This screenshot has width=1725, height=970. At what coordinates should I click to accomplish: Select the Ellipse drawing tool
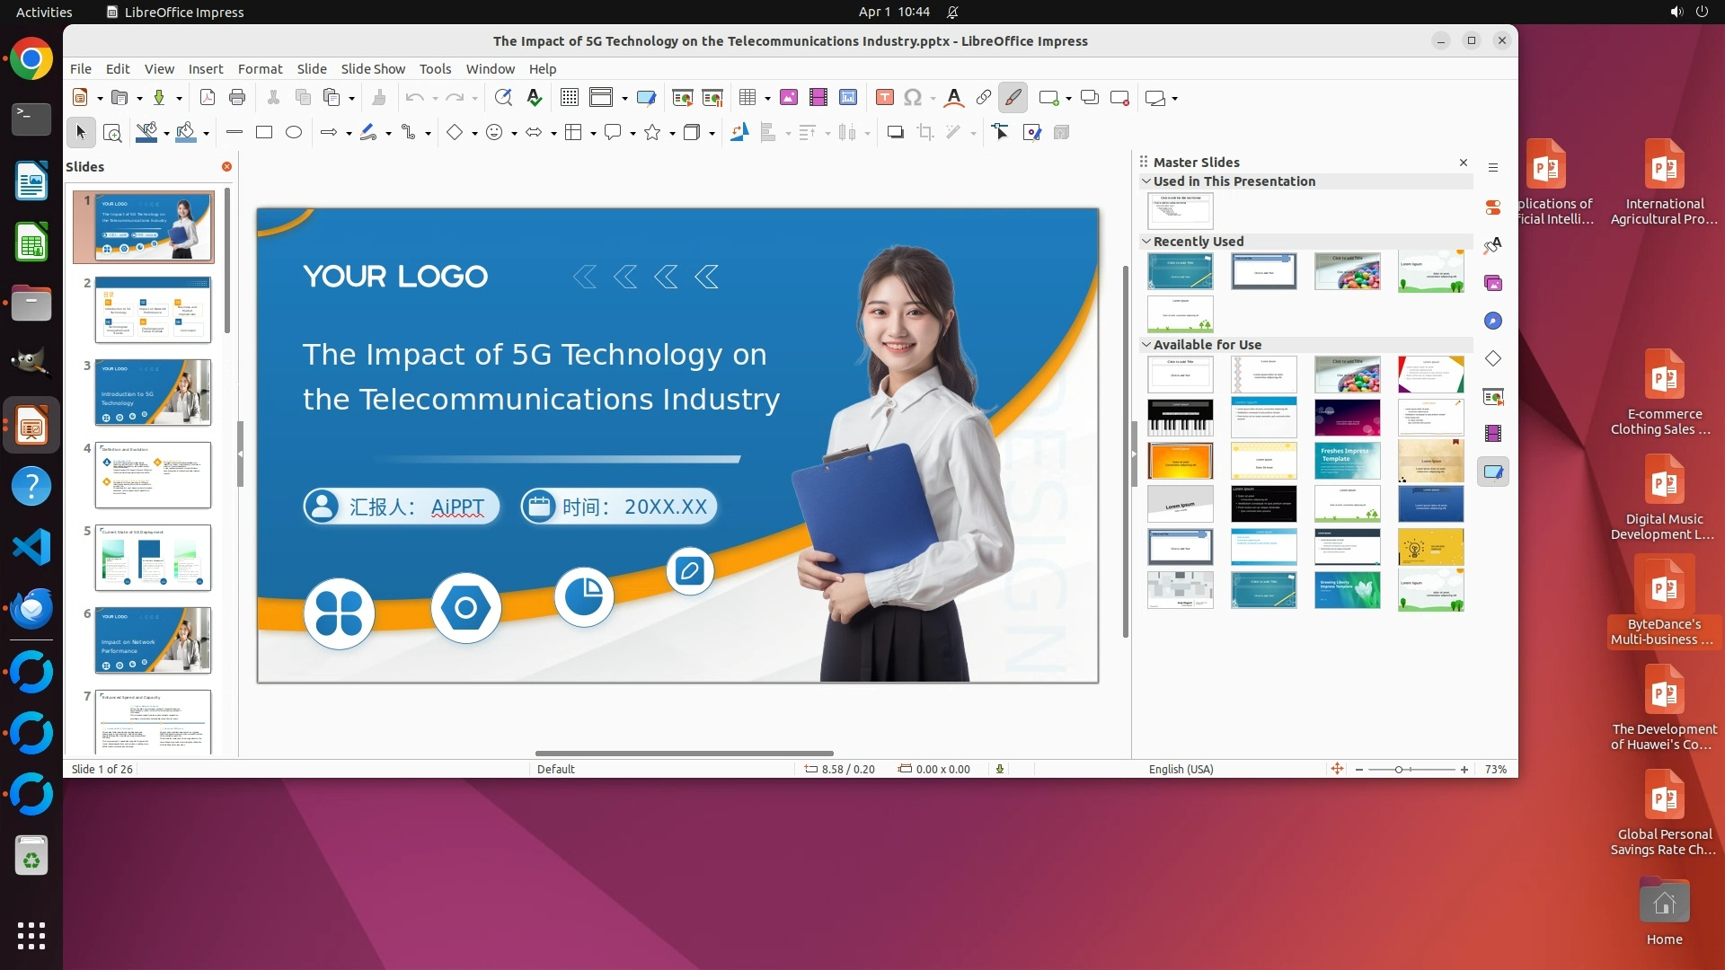(294, 133)
